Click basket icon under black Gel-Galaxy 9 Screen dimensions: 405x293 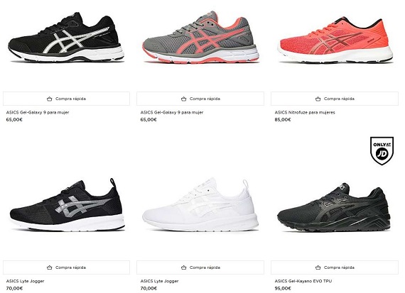[49, 99]
